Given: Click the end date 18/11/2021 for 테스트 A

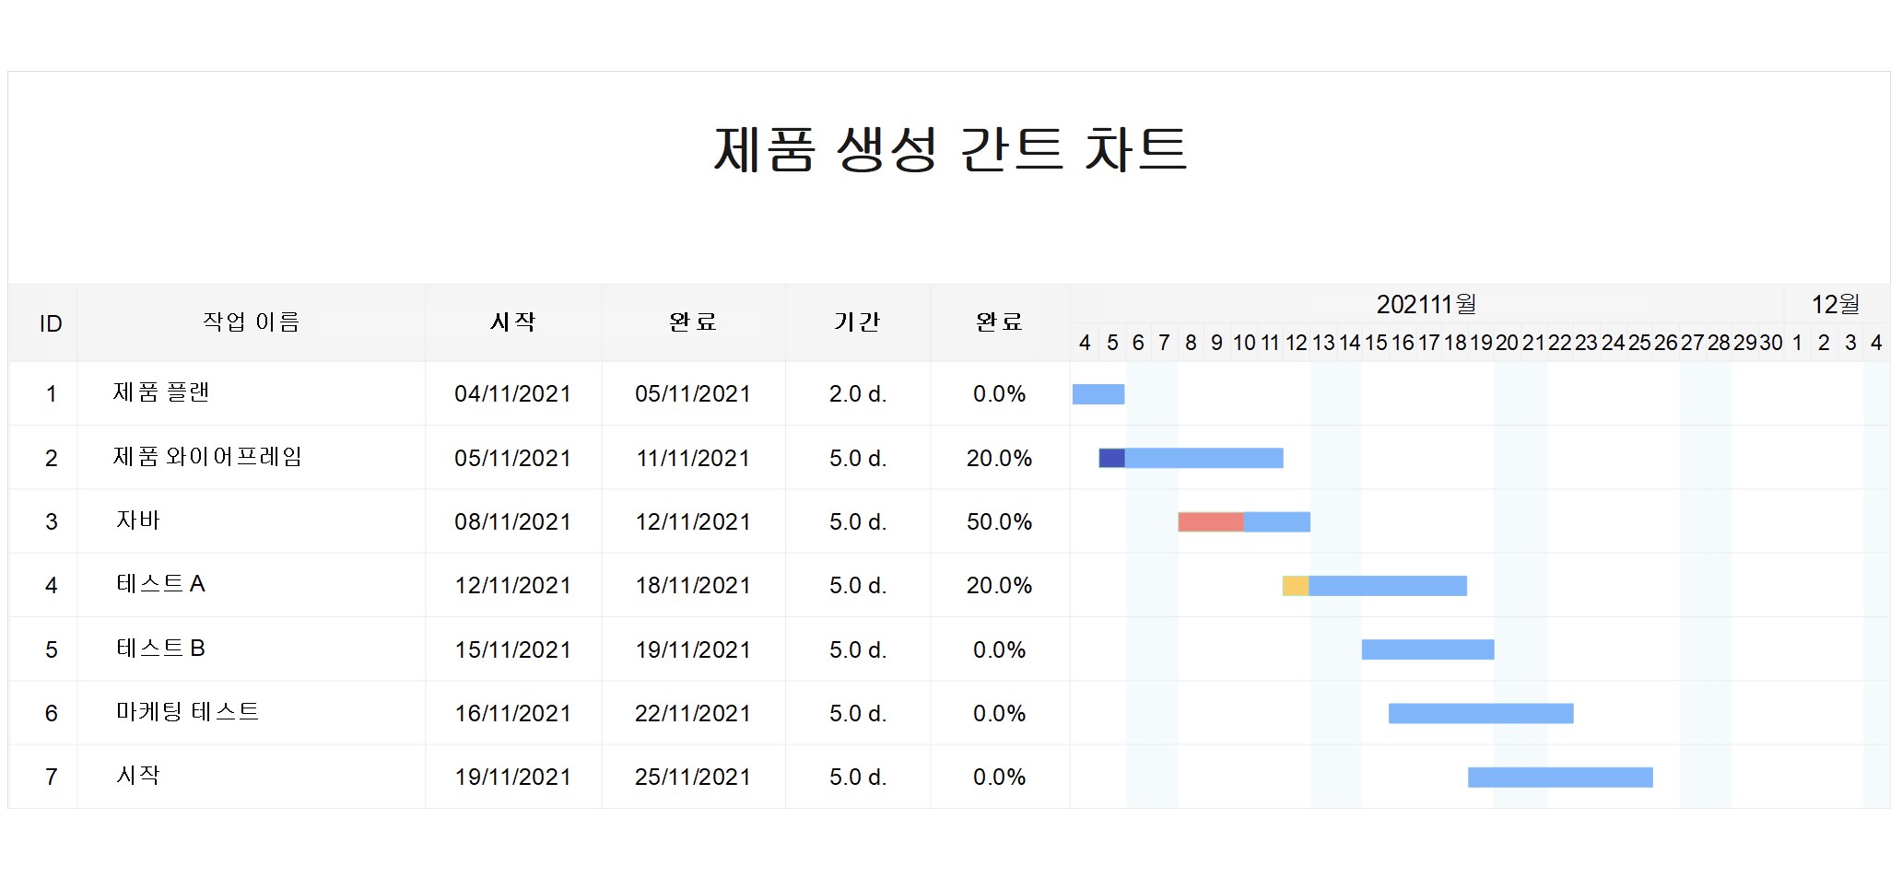Looking at the screenshot, I should pyautogui.click(x=692, y=585).
